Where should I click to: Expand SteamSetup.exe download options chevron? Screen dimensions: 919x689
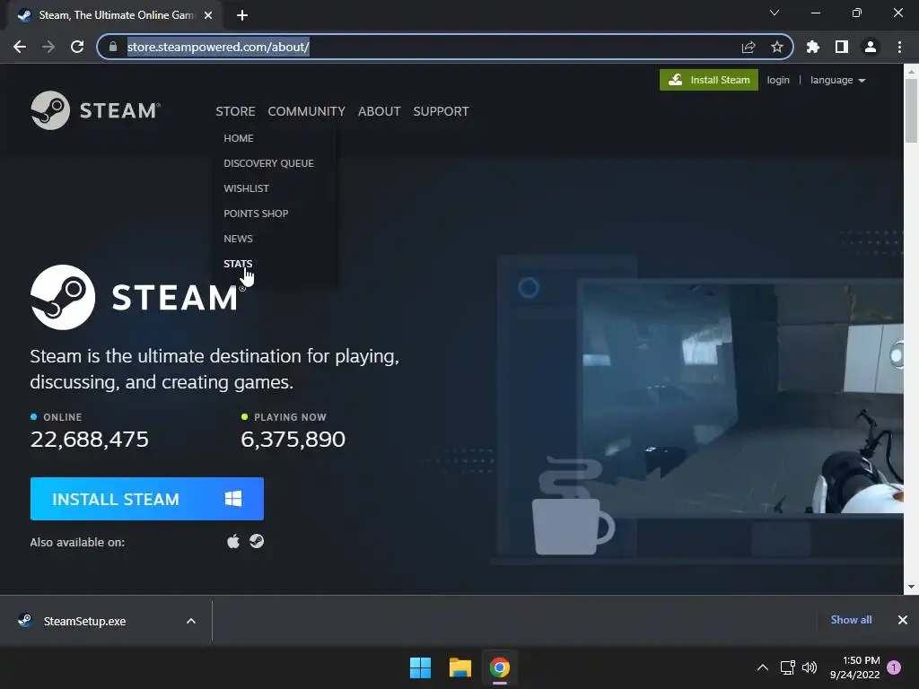[x=191, y=621]
